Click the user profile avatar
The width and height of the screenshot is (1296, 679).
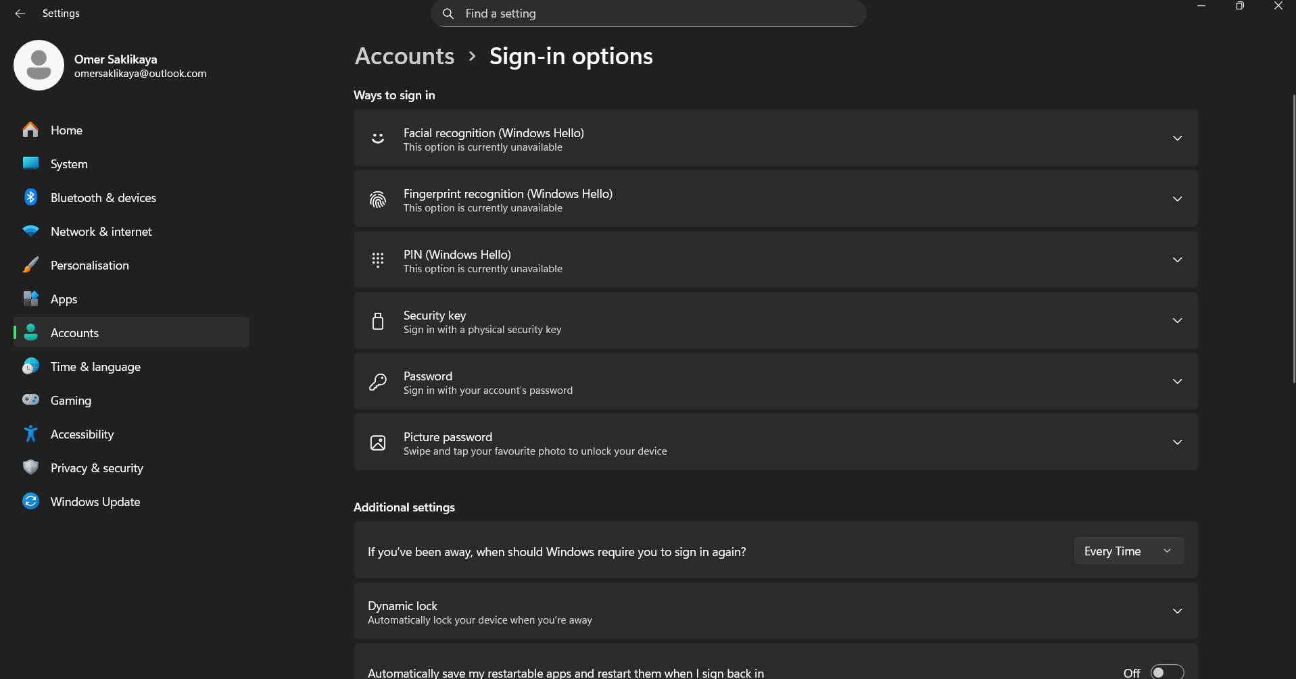[39, 65]
